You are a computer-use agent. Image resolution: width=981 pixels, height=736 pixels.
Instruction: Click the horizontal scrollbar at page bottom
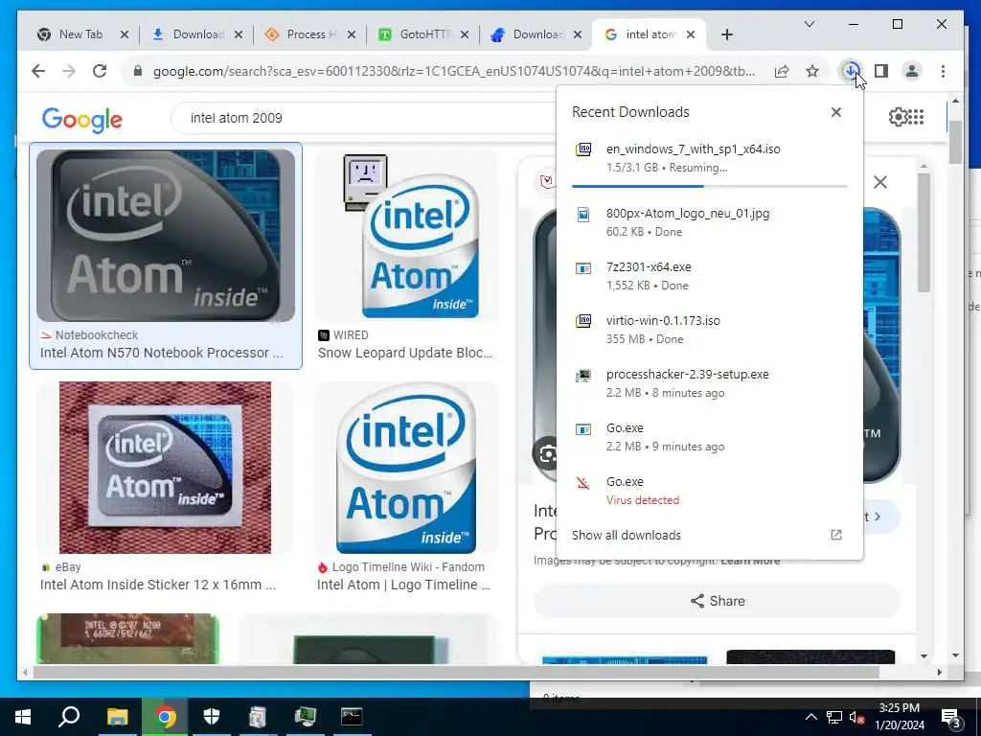457,672
